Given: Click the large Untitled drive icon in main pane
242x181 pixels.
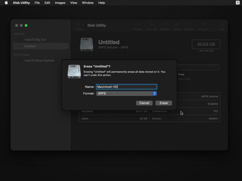Looking at the screenshot, I should coord(87,44).
